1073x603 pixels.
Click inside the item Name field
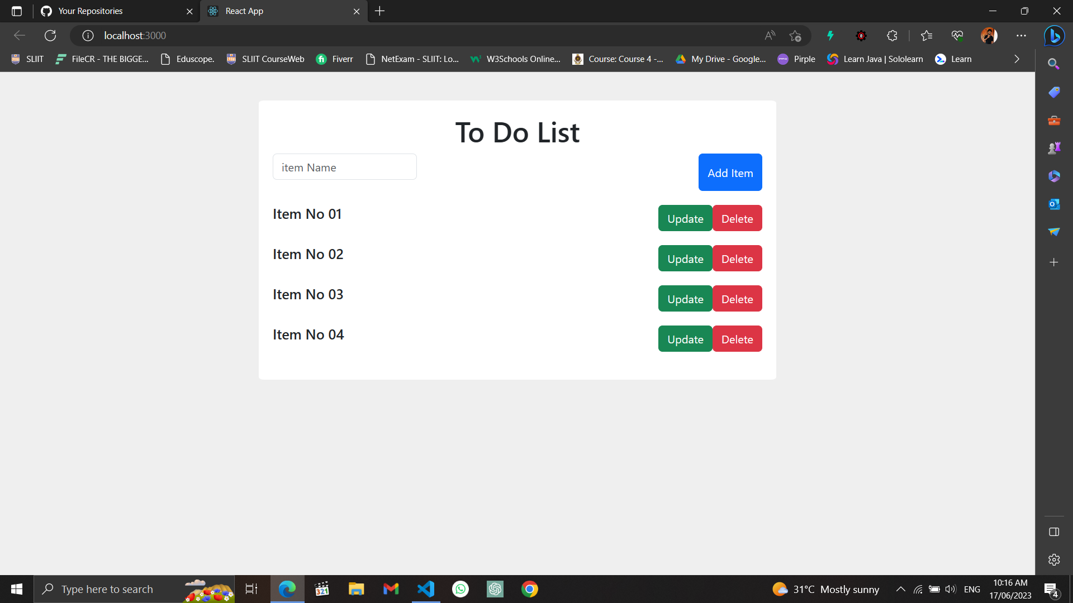[344, 166]
